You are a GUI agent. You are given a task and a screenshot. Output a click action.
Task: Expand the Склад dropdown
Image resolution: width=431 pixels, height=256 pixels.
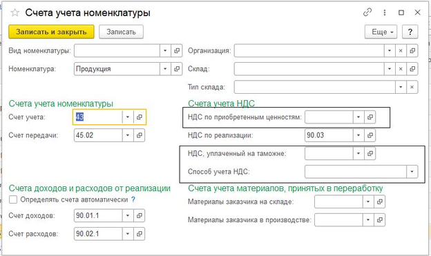pos(390,69)
